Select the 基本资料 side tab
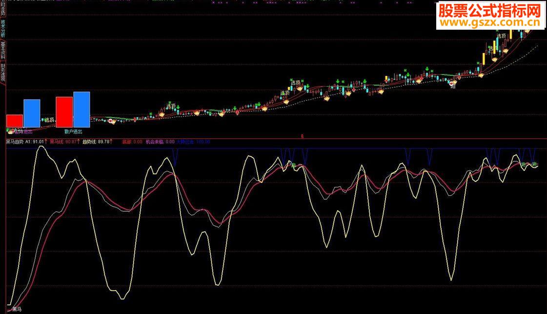Image resolution: width=547 pixels, height=314 pixels. [3, 50]
